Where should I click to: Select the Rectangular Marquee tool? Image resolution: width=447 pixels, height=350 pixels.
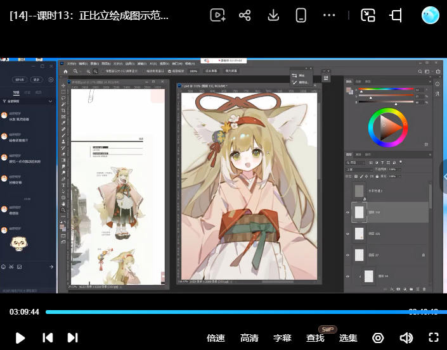click(63, 92)
